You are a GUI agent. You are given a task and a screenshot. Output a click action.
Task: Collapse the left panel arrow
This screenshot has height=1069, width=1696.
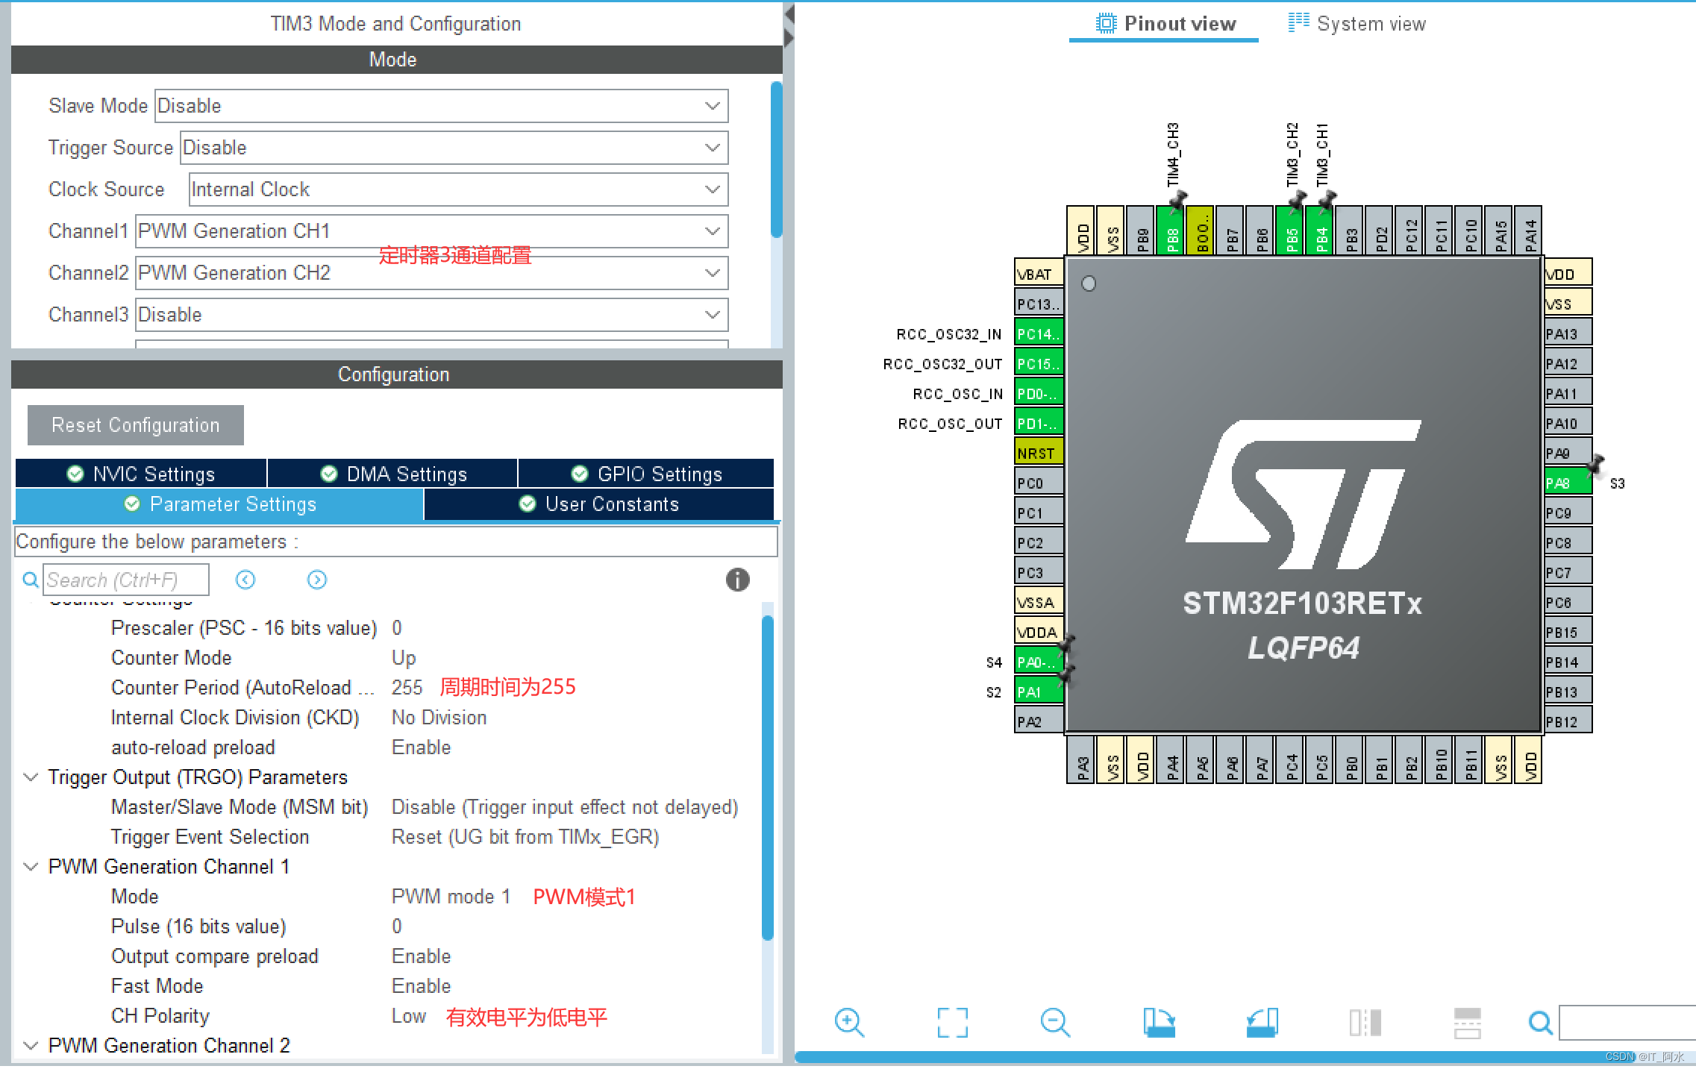click(x=789, y=13)
